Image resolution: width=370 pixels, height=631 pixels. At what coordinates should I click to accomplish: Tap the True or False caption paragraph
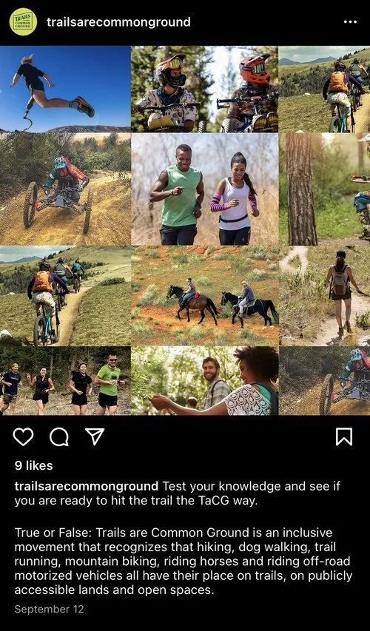pos(184,561)
